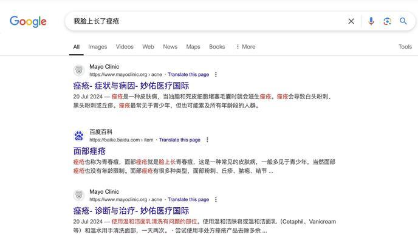Open Google Lens image search
Viewport: 418px width, 243px height.
click(387, 21)
